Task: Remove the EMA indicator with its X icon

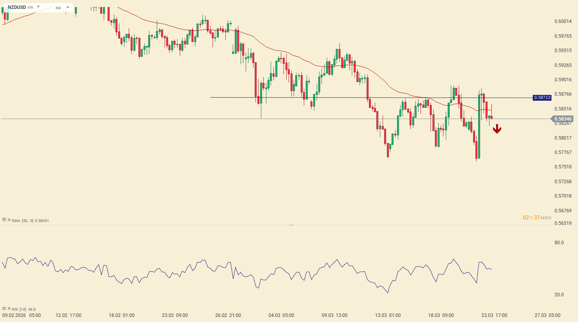Action: [x=9, y=220]
